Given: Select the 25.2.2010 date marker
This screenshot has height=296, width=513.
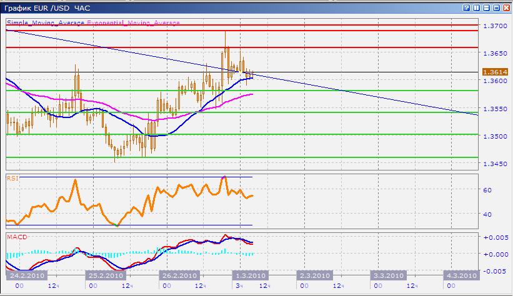Looking at the screenshot, I should click(106, 275).
